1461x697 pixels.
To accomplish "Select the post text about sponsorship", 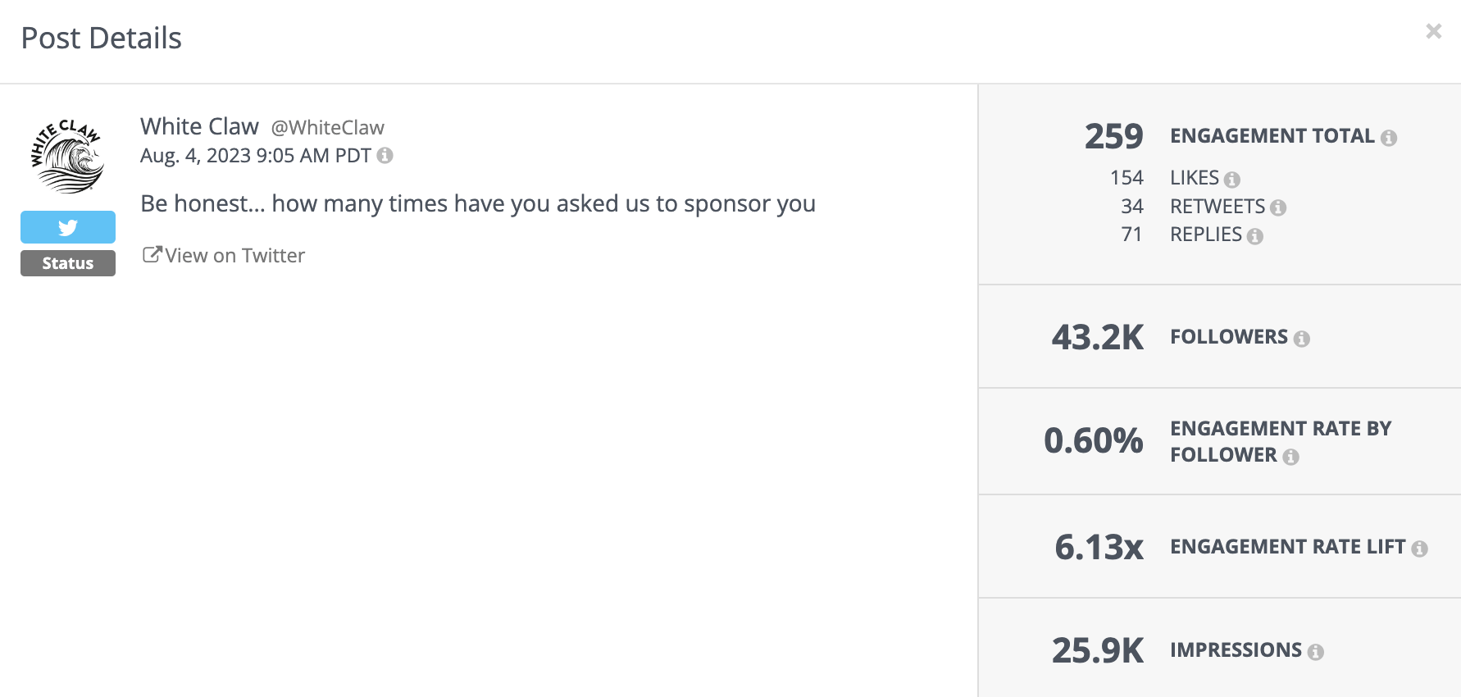I will (x=478, y=203).
